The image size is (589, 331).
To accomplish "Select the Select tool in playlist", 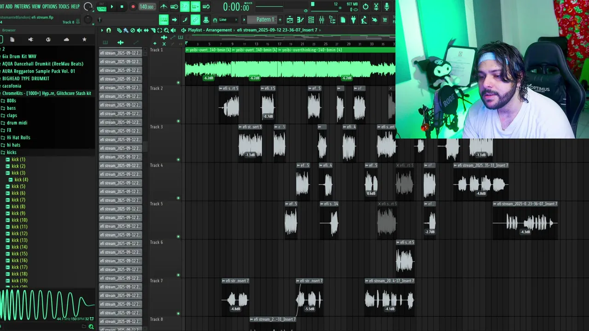I will (160, 30).
